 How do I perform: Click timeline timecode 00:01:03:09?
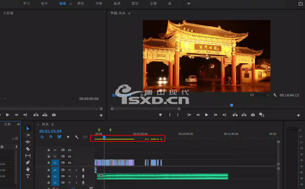click(x=51, y=131)
